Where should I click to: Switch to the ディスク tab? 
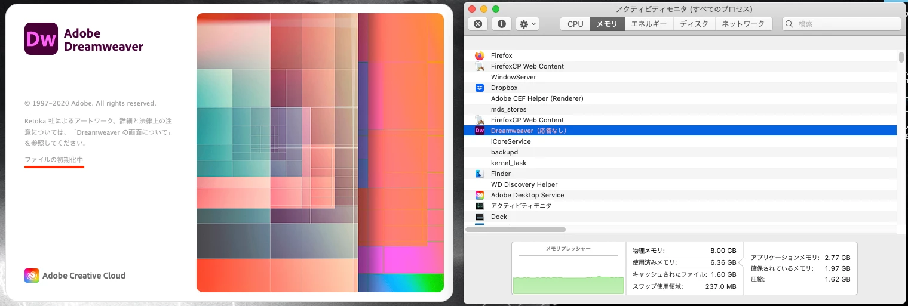(694, 24)
